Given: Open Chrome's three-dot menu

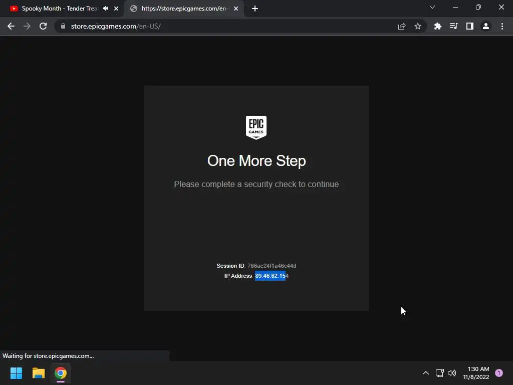Looking at the screenshot, I should [x=502, y=26].
